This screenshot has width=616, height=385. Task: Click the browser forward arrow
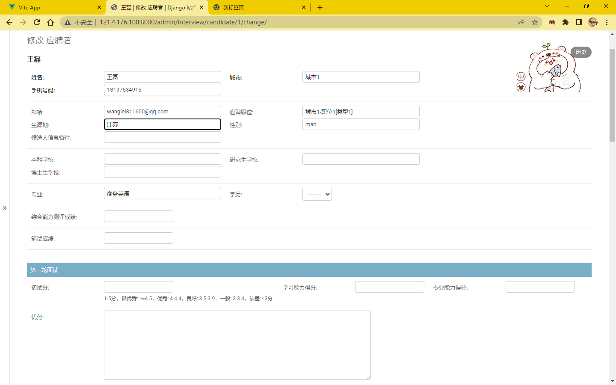pyautogui.click(x=23, y=22)
